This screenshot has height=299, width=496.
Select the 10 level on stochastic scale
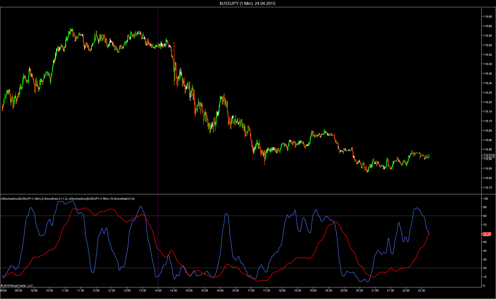[x=485, y=277]
